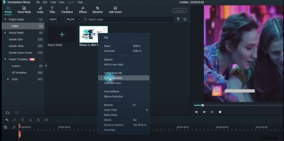The width and height of the screenshot is (284, 141).
Task: Click the timeline trash delete icon
Action: click(22, 120)
